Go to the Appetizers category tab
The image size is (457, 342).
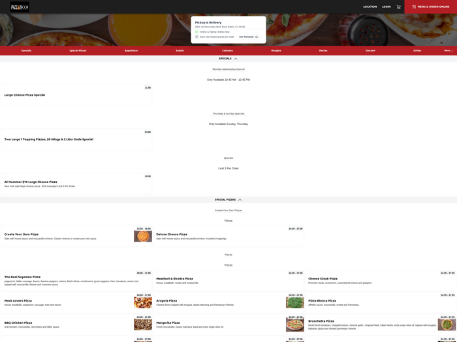[131, 51]
